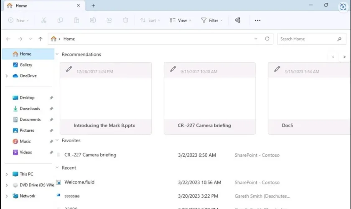Click the Share icon in toolbar
351x209 pixels.
[109, 20]
